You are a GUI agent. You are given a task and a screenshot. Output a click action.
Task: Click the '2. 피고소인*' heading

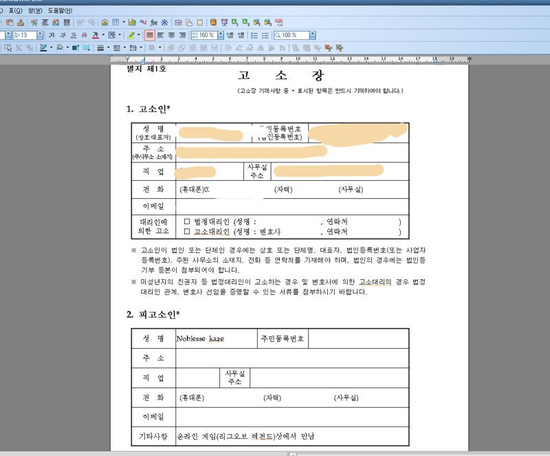coord(153,314)
